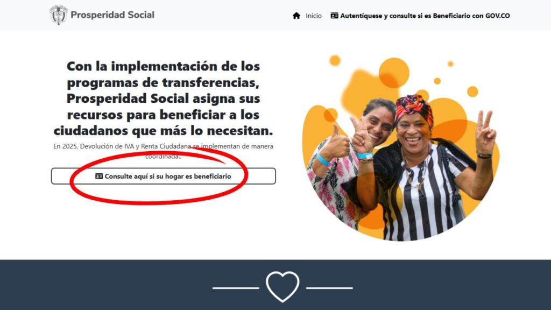Click the ID card icon in navigation bar
The width and height of the screenshot is (551, 310).
click(x=335, y=16)
